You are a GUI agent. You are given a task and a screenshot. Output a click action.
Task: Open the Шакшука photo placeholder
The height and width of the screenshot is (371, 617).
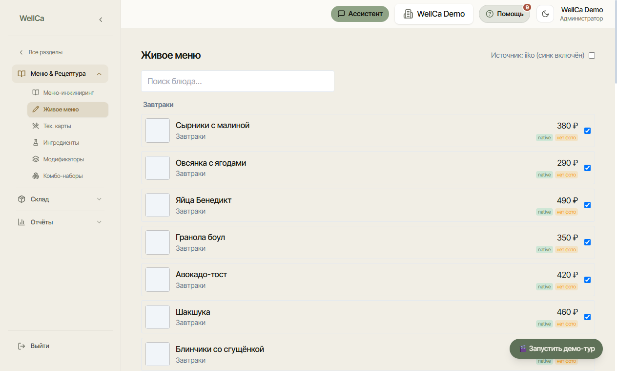158,317
